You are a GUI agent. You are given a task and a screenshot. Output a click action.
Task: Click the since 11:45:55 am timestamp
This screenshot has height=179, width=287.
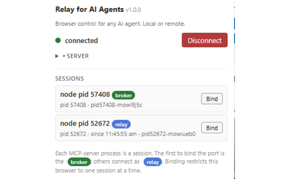pyautogui.click(x=113, y=134)
